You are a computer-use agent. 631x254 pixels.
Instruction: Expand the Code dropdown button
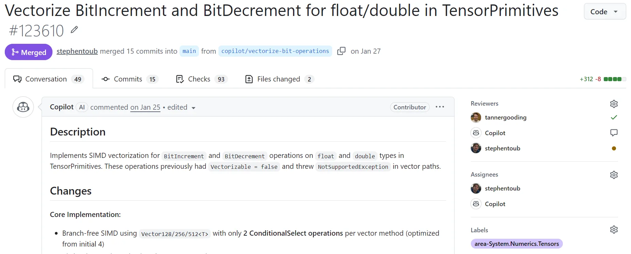[x=604, y=12]
